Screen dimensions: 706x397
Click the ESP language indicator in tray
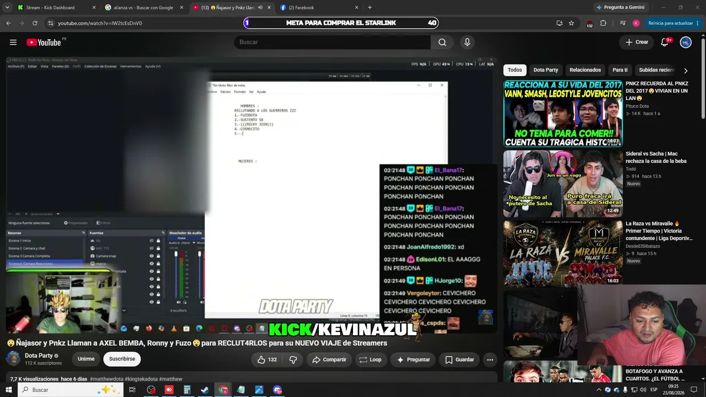coord(654,390)
